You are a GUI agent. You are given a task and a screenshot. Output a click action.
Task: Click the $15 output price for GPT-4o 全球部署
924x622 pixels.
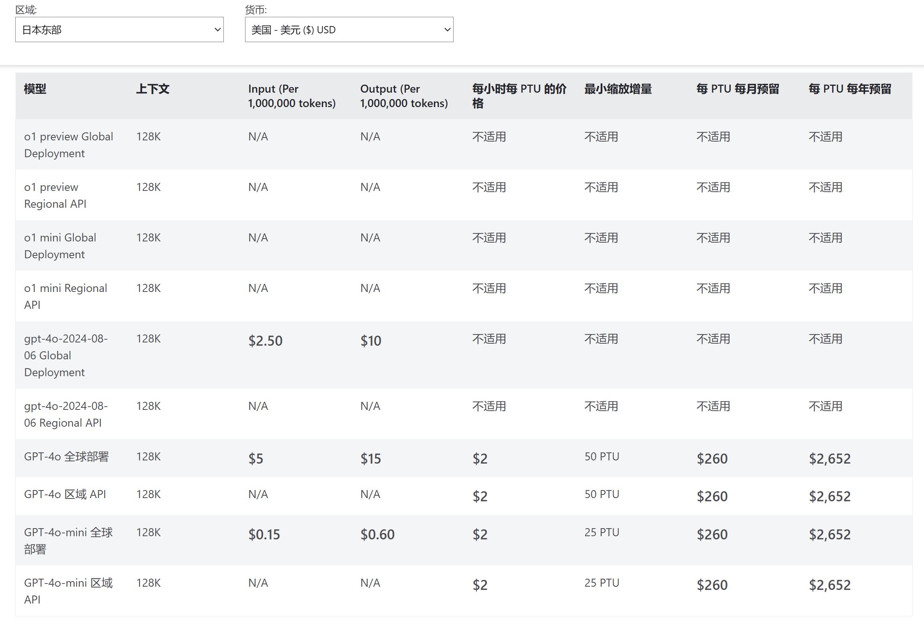coord(371,459)
